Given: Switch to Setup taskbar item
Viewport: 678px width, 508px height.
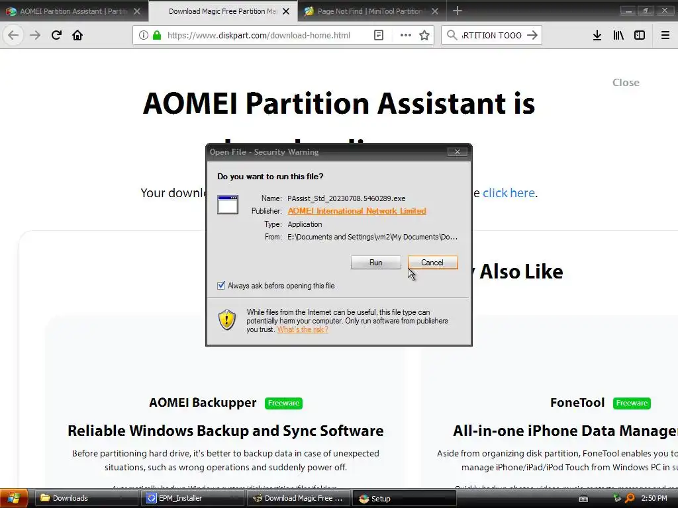Looking at the screenshot, I should pyautogui.click(x=405, y=498).
